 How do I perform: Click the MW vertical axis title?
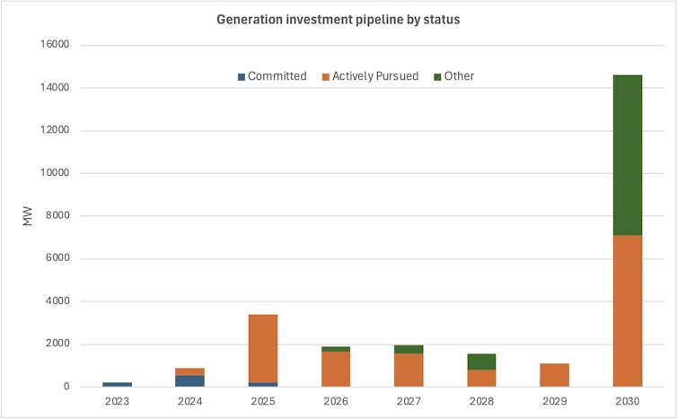28,216
